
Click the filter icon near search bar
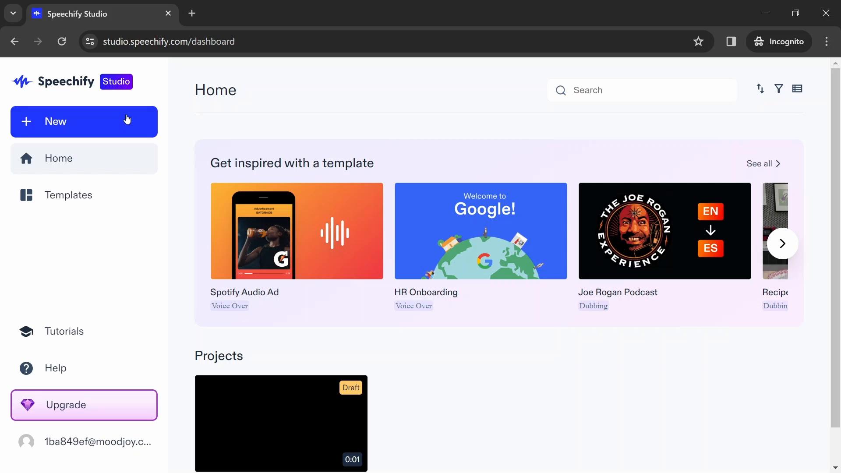[779, 88]
